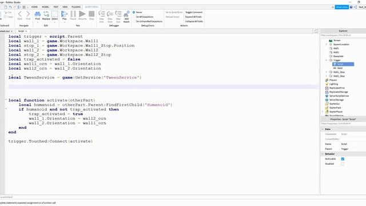Select Wall2 in the Explorer tree

(x=336, y=52)
